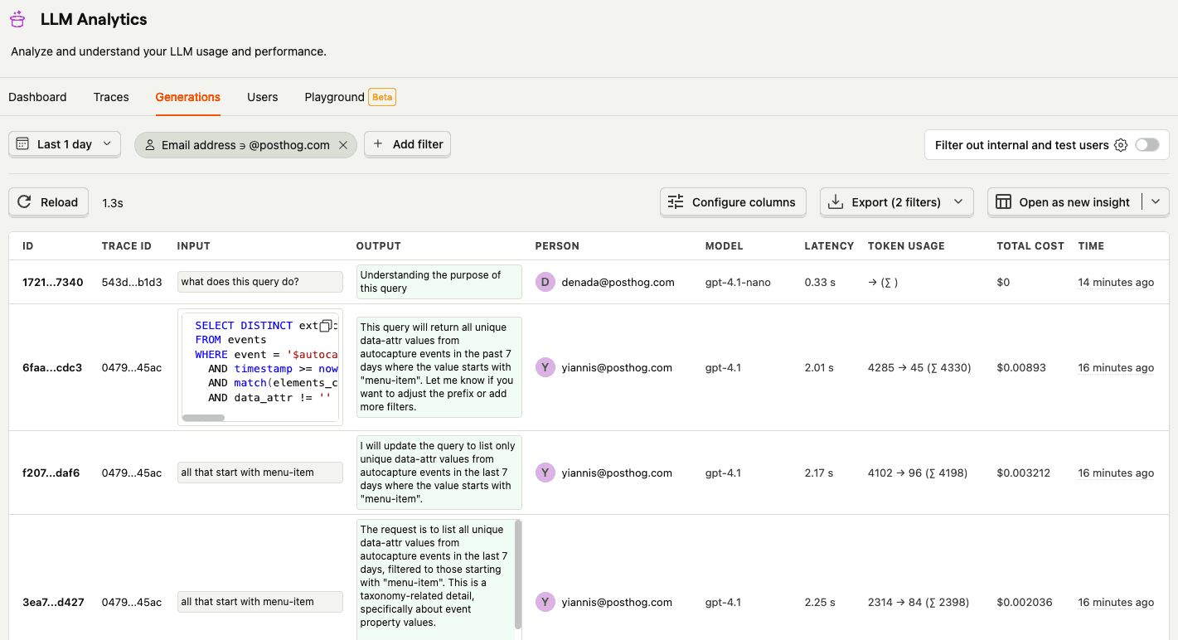Click the TIME column header
Viewport: 1178px width, 640px height.
pyautogui.click(x=1091, y=246)
